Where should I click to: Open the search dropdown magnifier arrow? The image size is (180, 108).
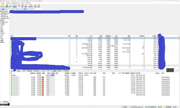pyautogui.click(x=29, y=9)
